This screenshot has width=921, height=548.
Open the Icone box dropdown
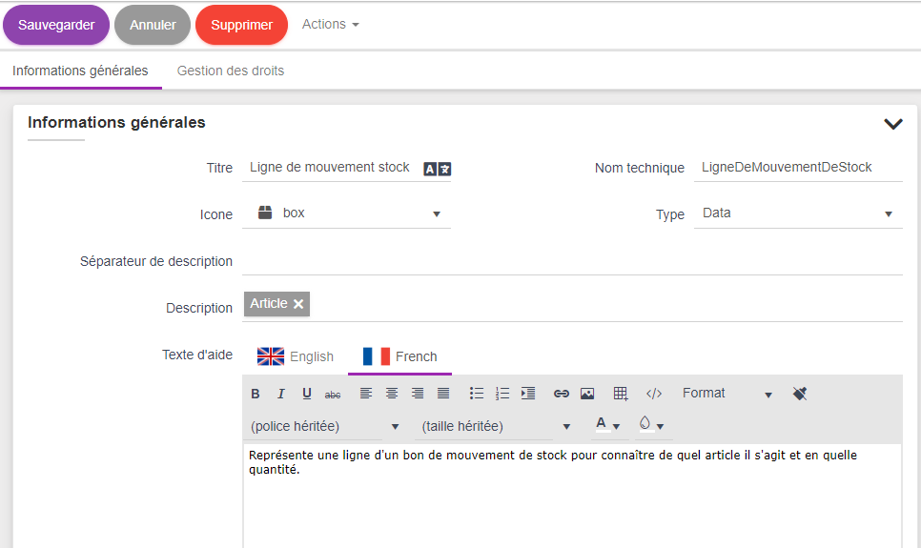click(x=348, y=213)
